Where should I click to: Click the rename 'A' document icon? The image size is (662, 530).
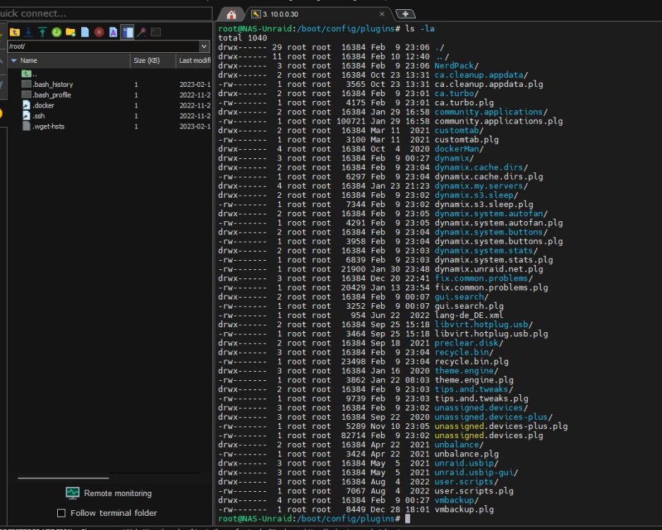click(113, 32)
